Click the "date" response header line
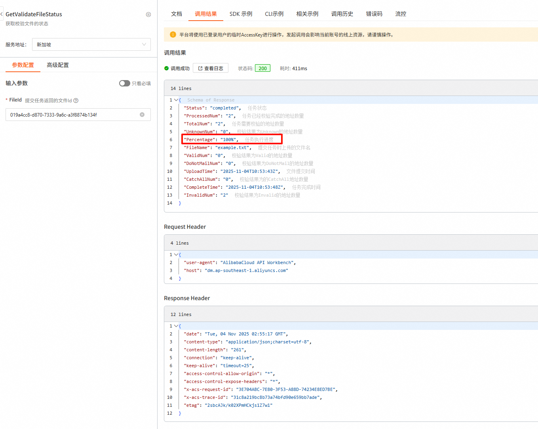Image resolution: width=538 pixels, height=429 pixels. [x=236, y=334]
